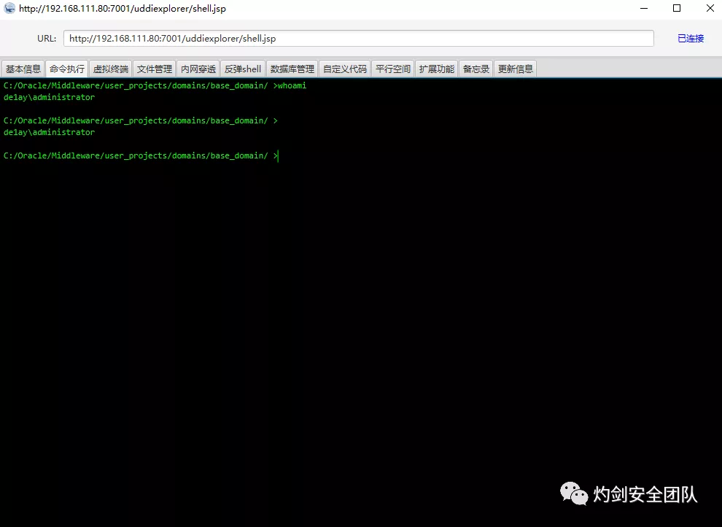
Task: Minimize the shell.jsp window
Action: (x=644, y=8)
